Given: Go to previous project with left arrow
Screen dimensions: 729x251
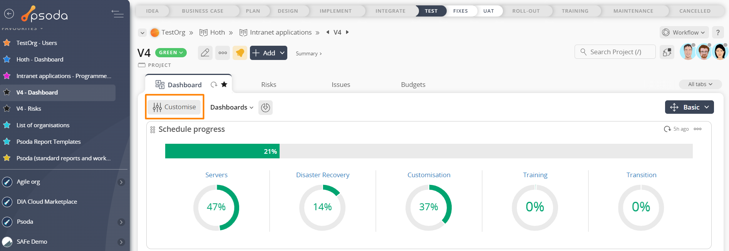Looking at the screenshot, I should 328,32.
